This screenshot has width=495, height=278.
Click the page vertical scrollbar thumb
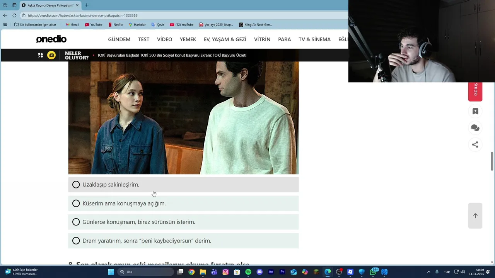point(492,161)
